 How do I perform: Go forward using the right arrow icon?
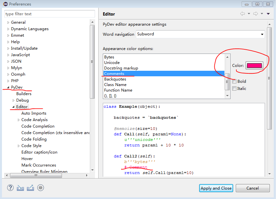click(x=255, y=14)
